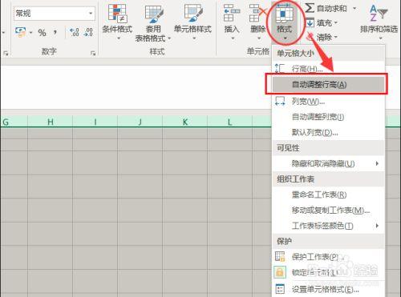Click the Protect Sheet (保护工作表) icon

point(280,256)
